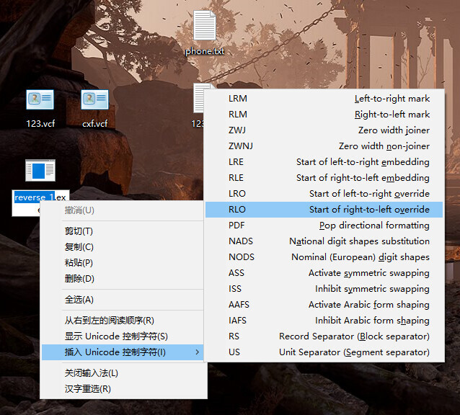Insert LRO left-to-right override character
This screenshot has height=415, width=460.
324,193
